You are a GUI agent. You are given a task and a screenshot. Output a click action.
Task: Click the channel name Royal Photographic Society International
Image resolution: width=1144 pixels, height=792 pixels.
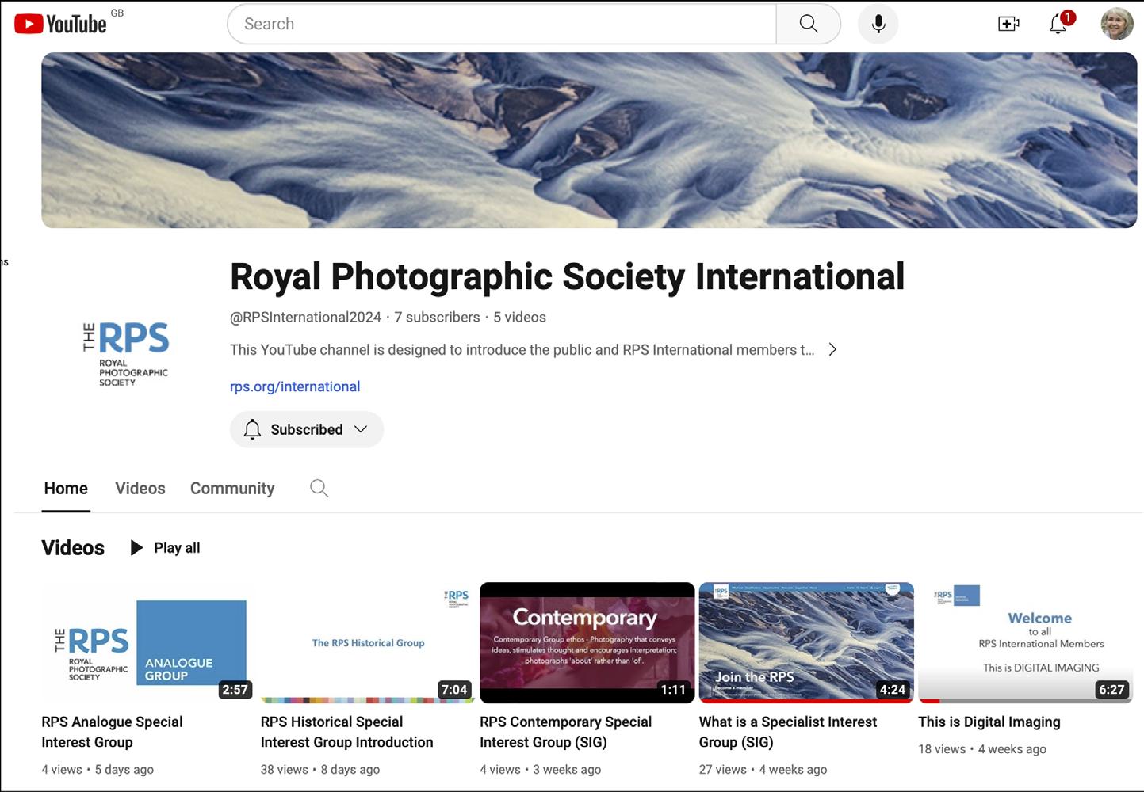pos(567,276)
